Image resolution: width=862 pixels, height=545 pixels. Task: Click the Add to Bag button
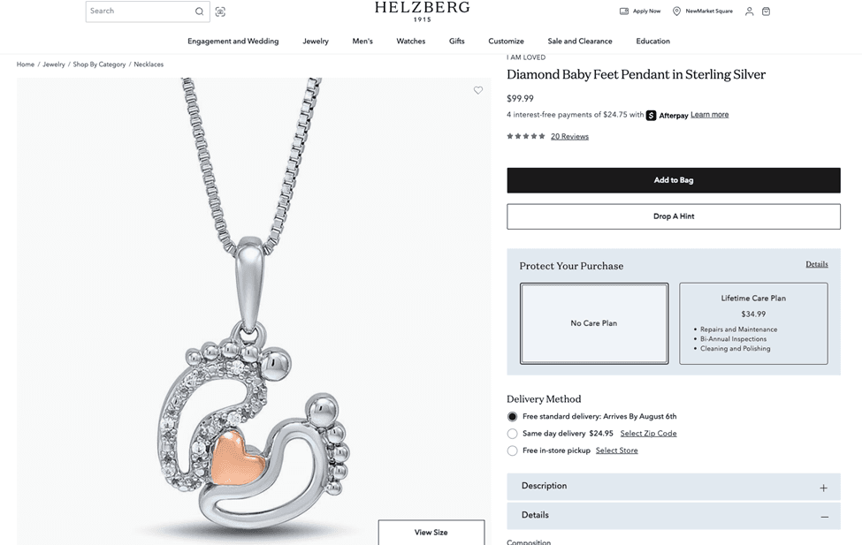pyautogui.click(x=674, y=180)
